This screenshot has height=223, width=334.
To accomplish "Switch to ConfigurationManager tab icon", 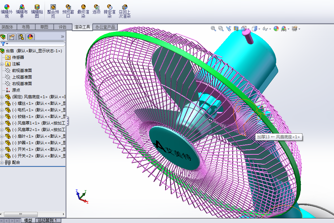I will 21,37.
